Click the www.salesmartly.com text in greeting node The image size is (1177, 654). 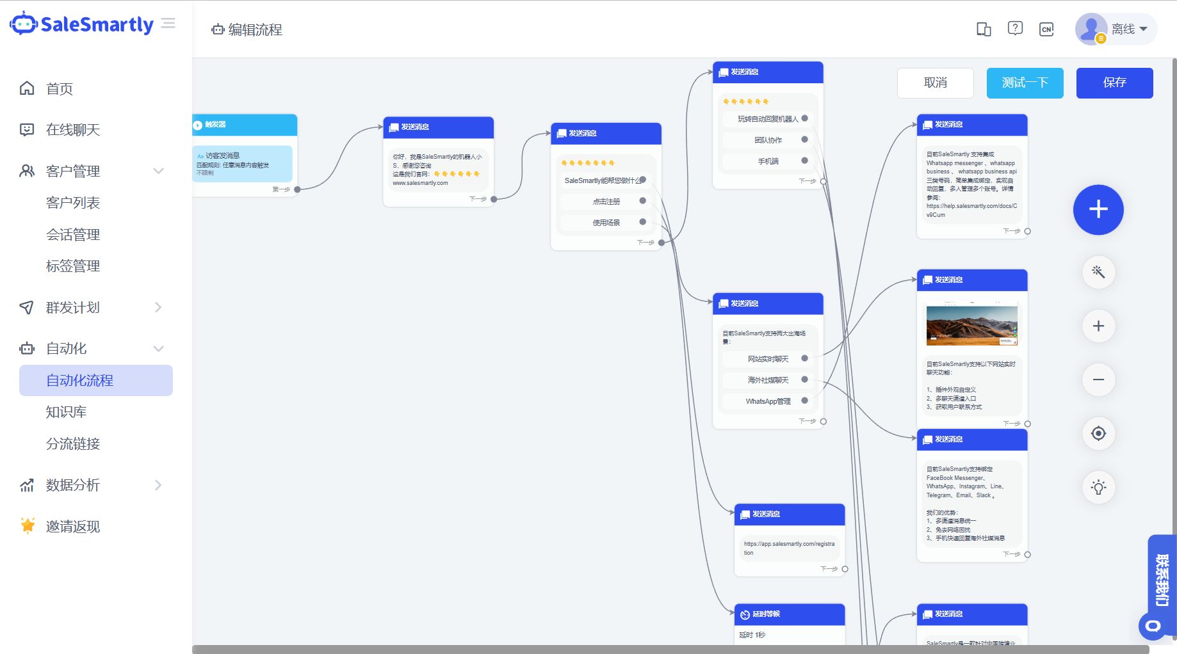coord(420,183)
